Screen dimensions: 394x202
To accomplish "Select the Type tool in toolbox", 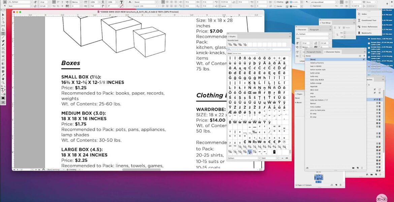I will coord(3,33).
